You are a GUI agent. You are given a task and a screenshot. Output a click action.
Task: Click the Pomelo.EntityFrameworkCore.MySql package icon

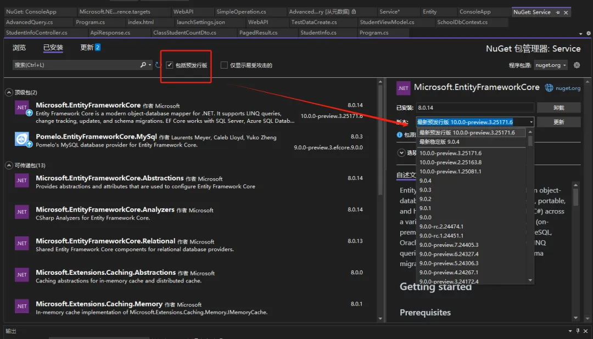tap(22, 139)
